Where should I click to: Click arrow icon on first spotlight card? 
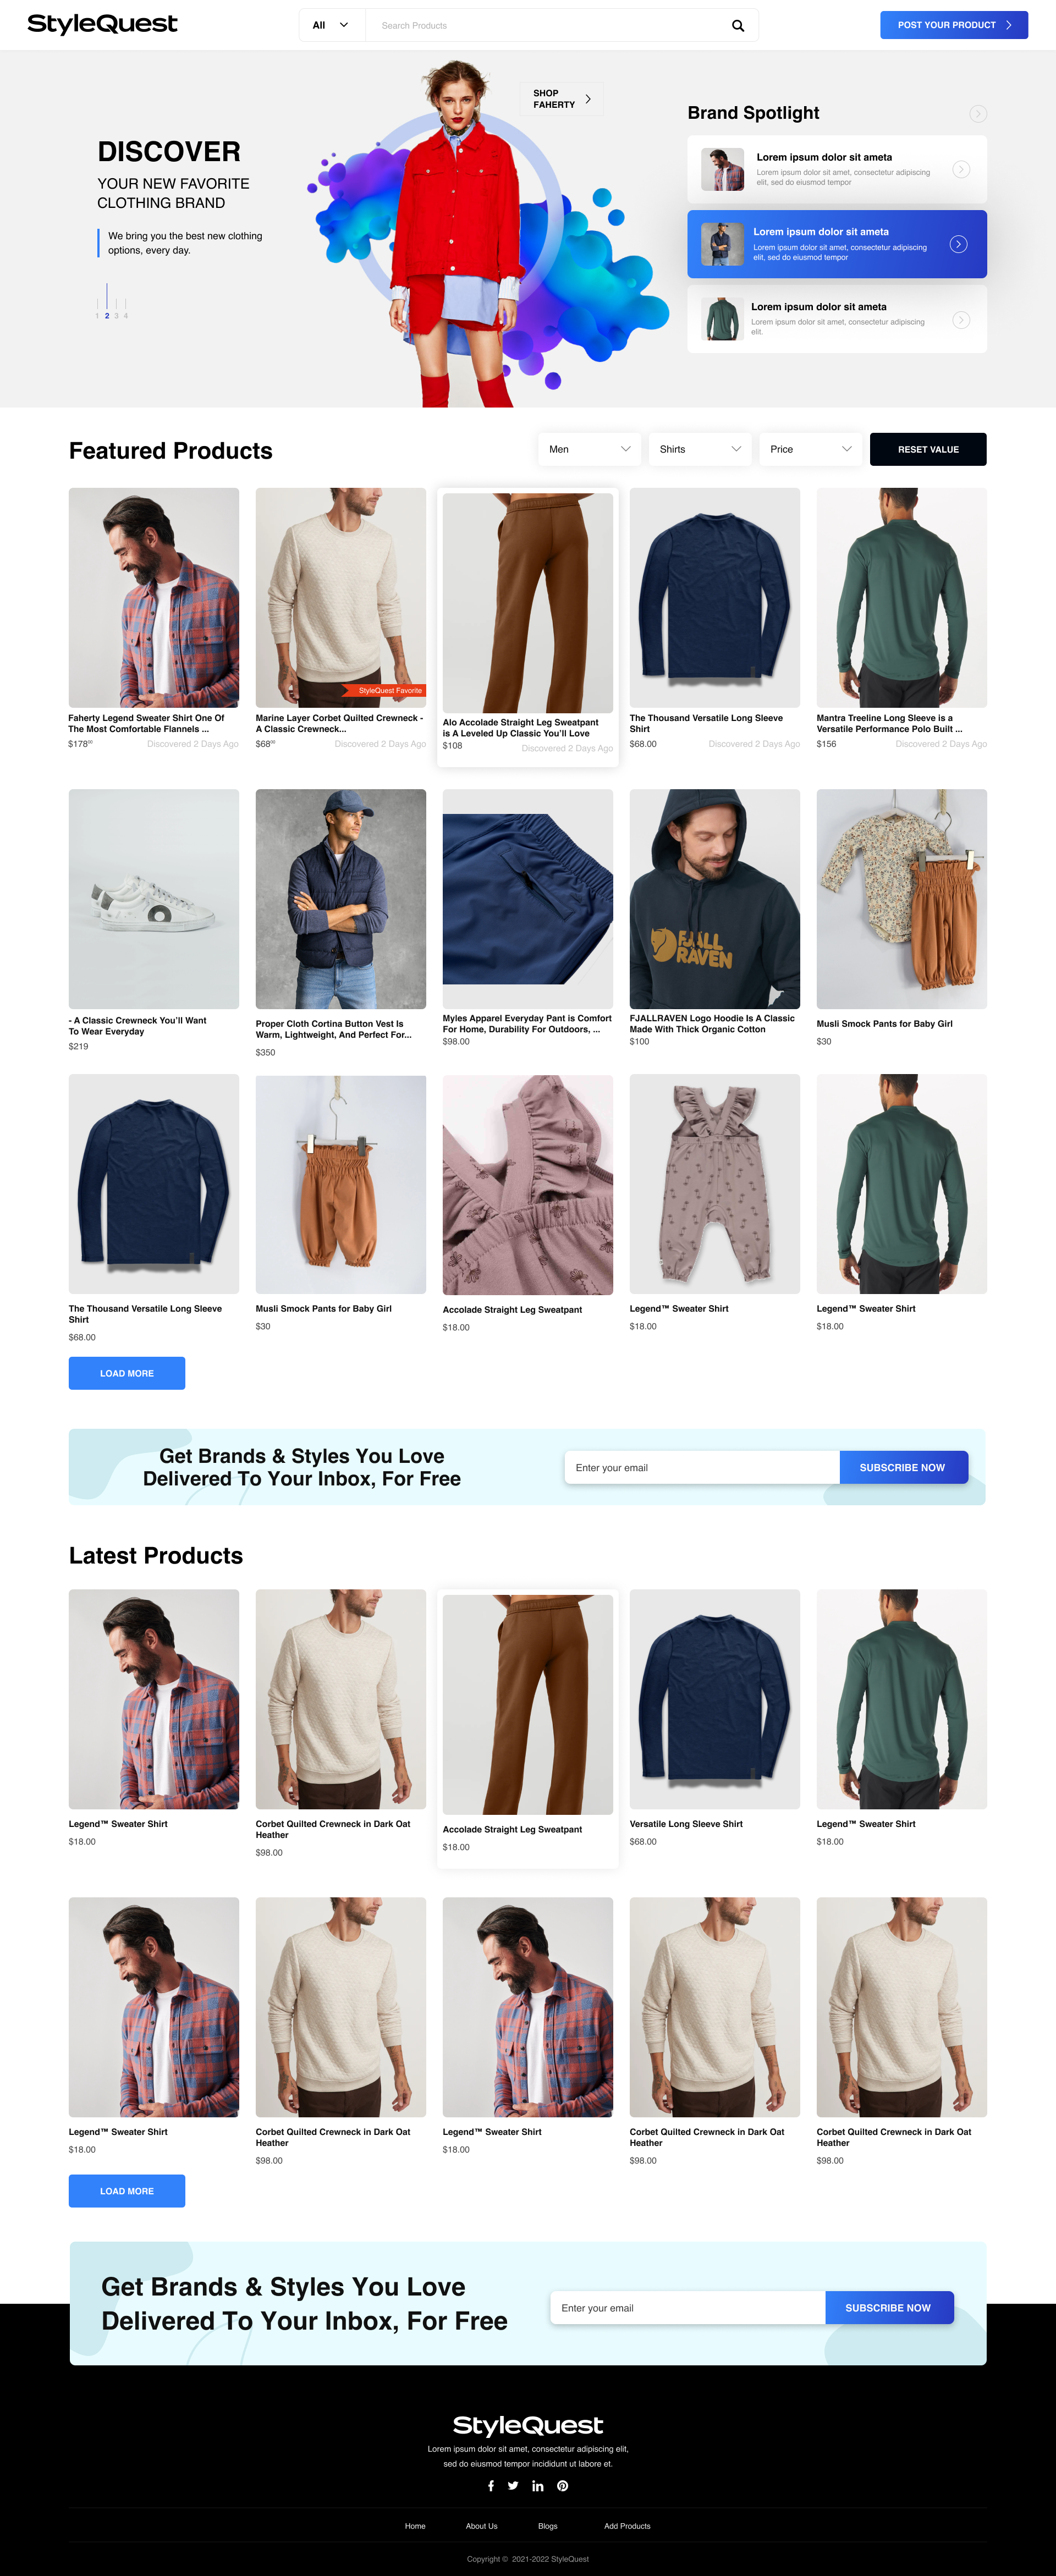[x=961, y=170]
